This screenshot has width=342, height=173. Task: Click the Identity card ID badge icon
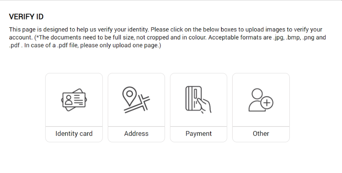74,100
